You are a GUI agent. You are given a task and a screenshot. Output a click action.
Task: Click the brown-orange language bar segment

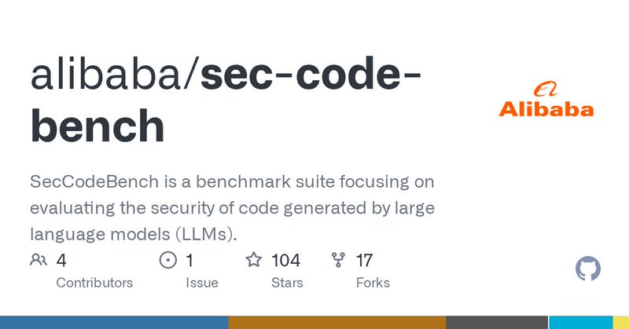(337, 323)
